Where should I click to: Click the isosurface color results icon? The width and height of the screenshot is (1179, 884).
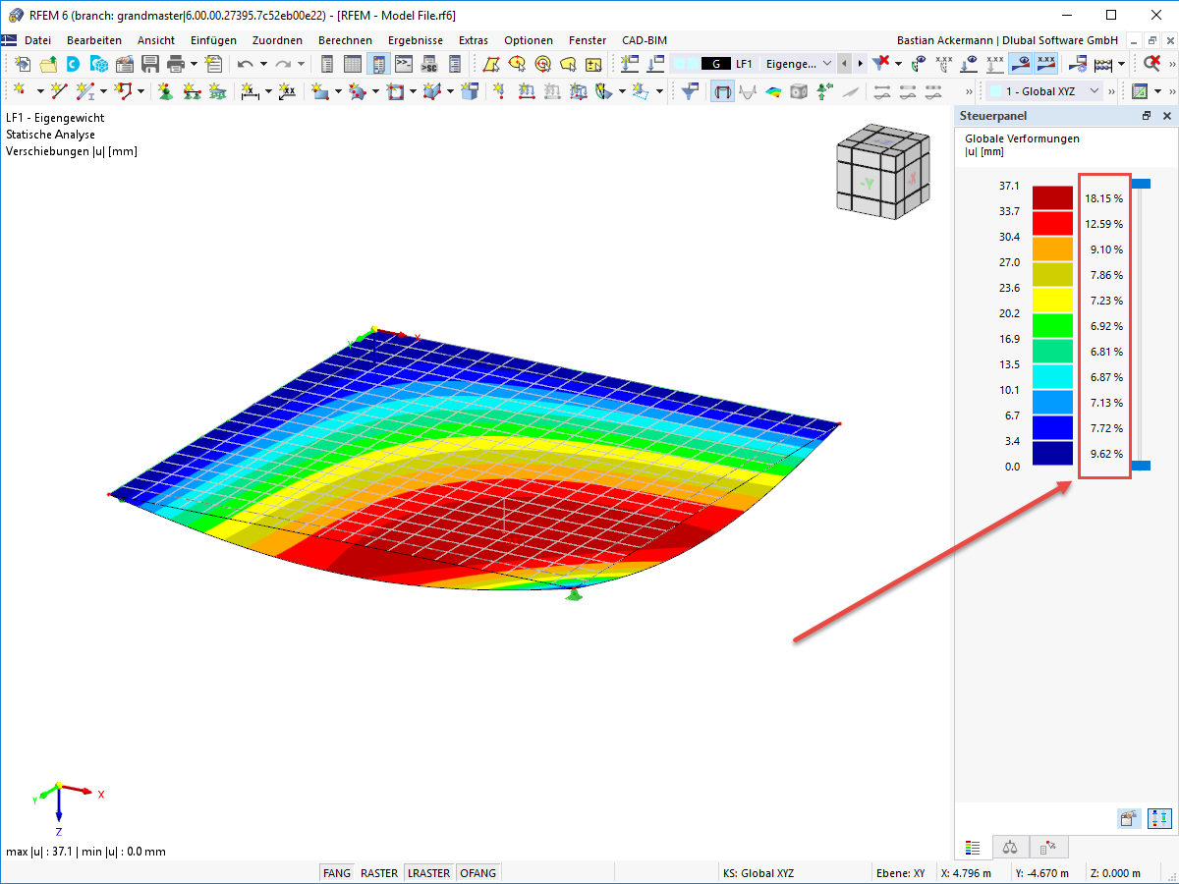tap(772, 91)
